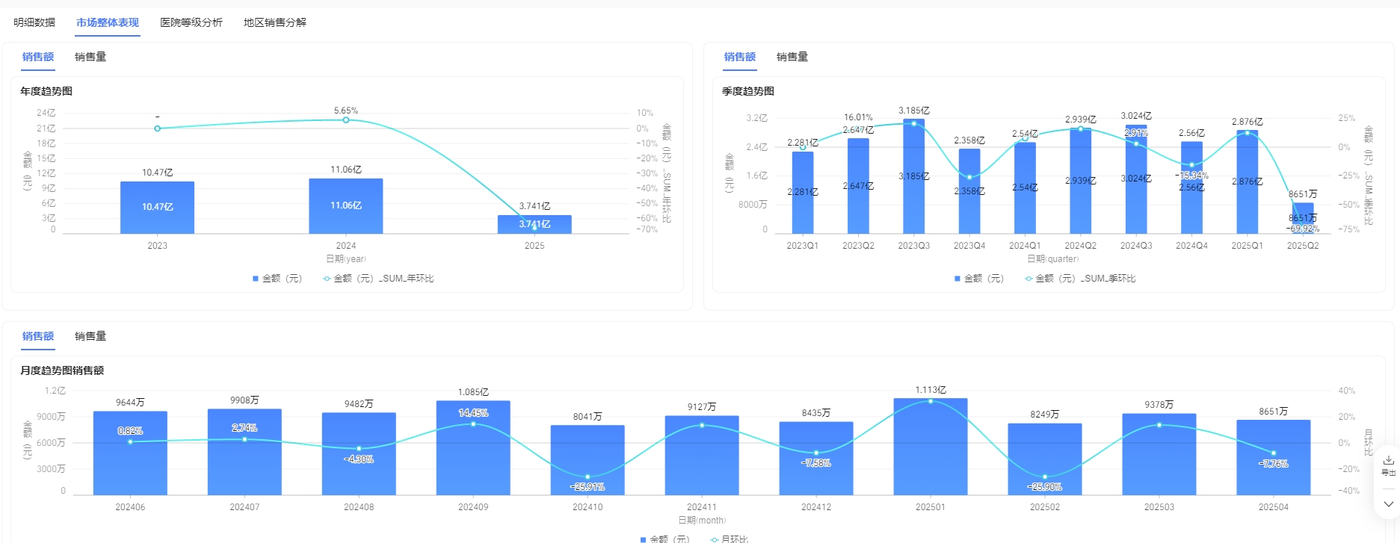Switch quarterly trend panel to 销售量
This screenshot has width=1400, height=543.
click(x=792, y=57)
